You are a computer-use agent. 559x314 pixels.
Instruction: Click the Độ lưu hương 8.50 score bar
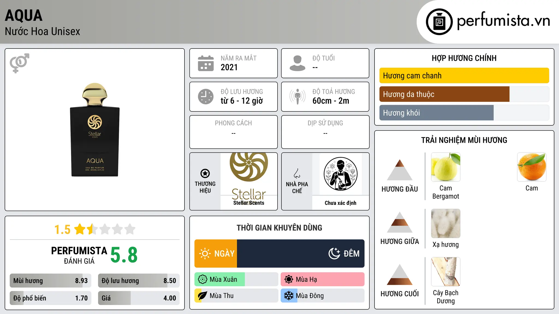[139, 281]
